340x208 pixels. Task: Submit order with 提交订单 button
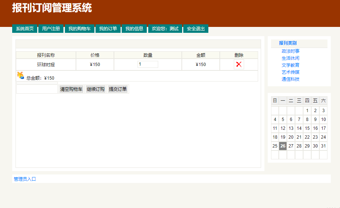pyautogui.click(x=118, y=89)
